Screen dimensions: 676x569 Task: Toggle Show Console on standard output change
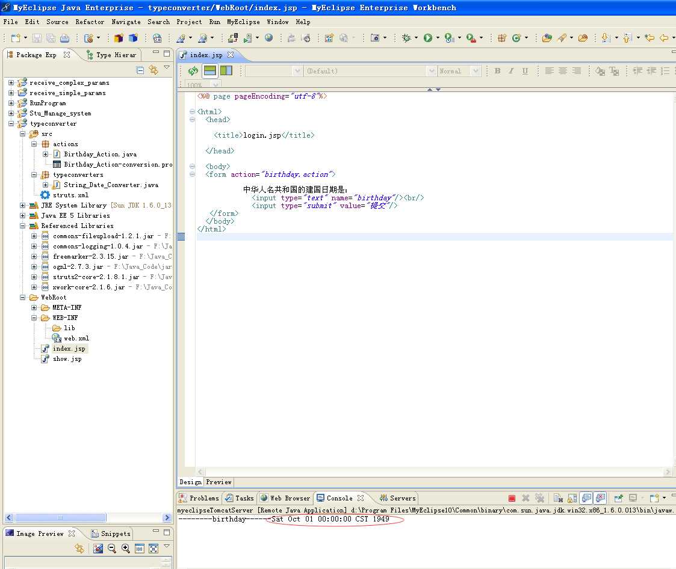point(586,499)
